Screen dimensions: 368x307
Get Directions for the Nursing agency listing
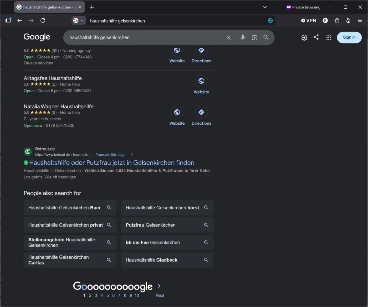[x=201, y=56]
